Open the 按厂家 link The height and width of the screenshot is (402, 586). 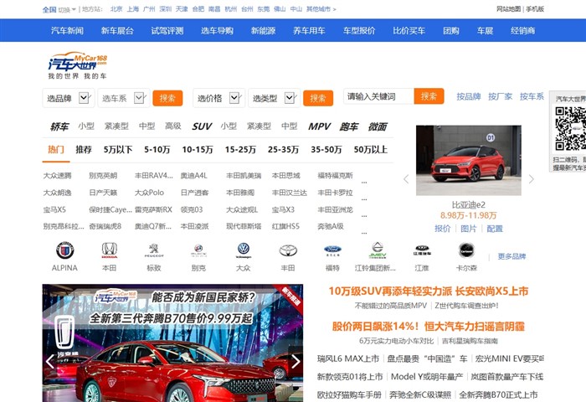pyautogui.click(x=500, y=96)
